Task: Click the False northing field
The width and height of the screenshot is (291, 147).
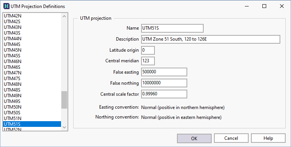Action: coord(164,83)
